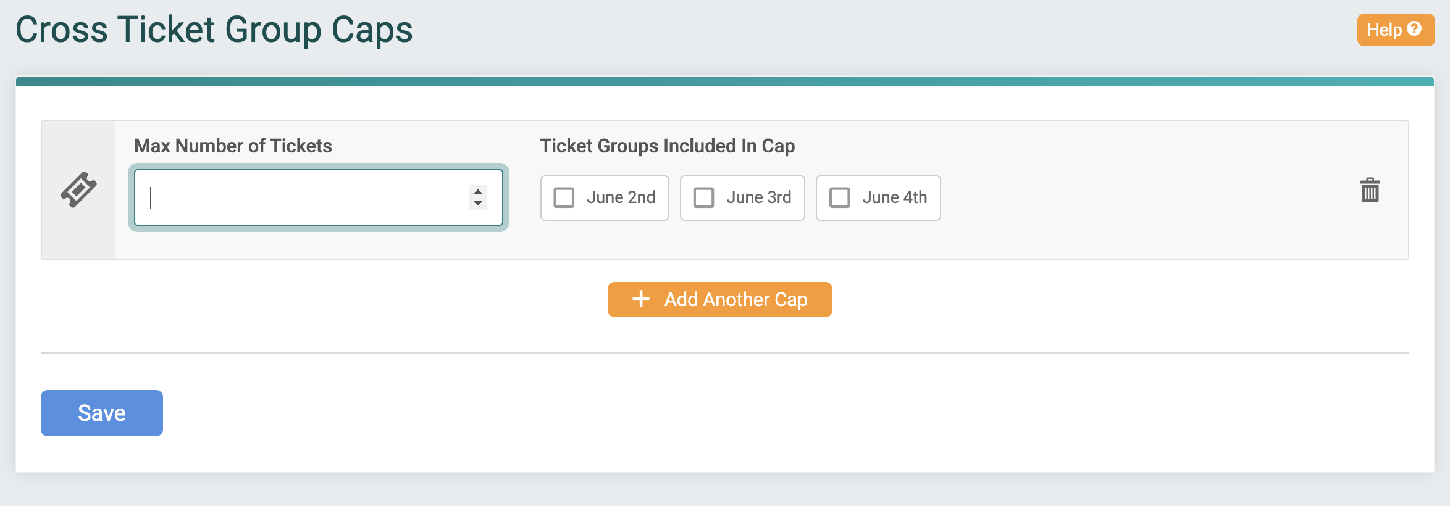
Task: Click the stepper down arrow to decrease tickets
Action: (x=477, y=203)
